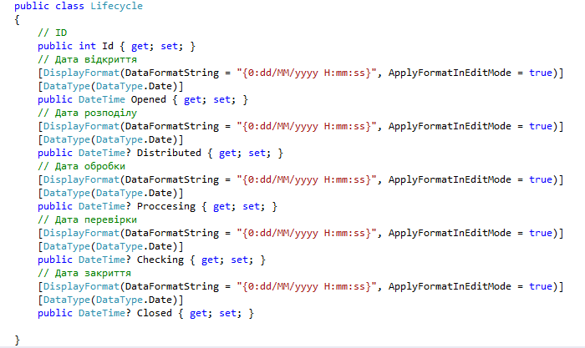Click 'get' accessor of the Id property
Screen dimensions: 585x348
(140, 47)
